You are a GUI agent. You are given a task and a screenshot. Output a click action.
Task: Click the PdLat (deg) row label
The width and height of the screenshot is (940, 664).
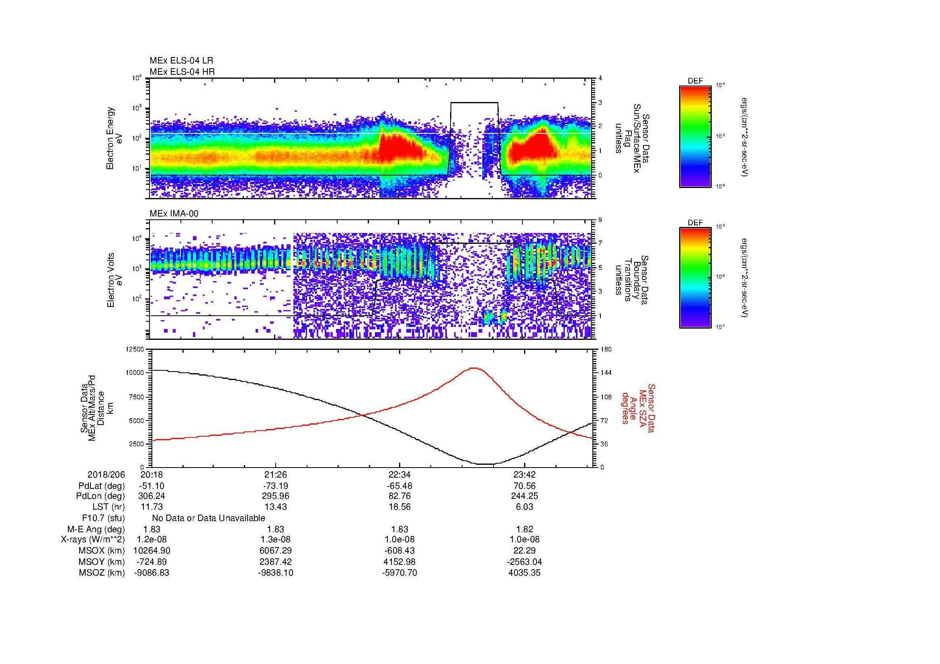(102, 486)
